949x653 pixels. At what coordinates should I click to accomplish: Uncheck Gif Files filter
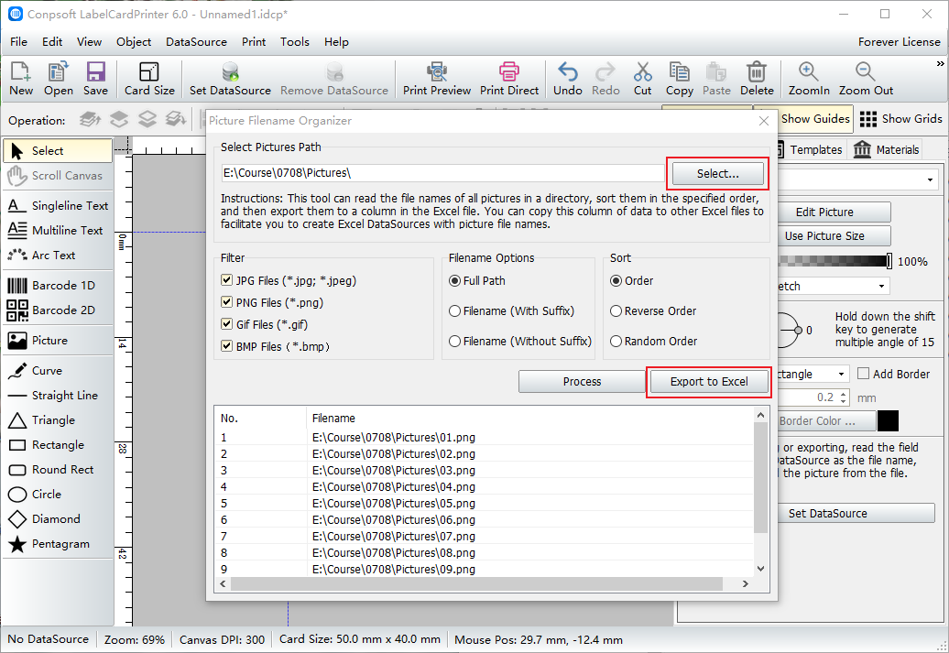[227, 324]
